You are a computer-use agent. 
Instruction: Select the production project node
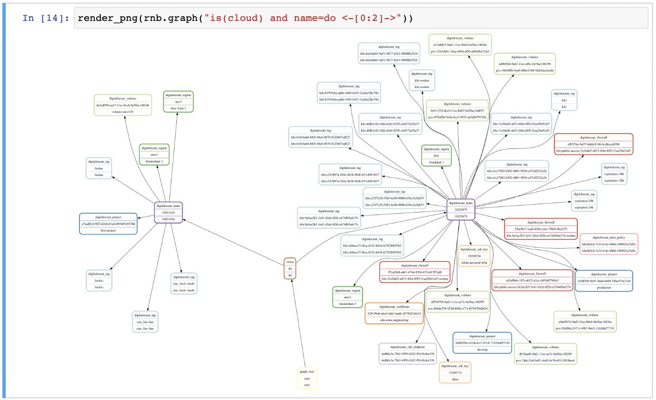coord(604,281)
